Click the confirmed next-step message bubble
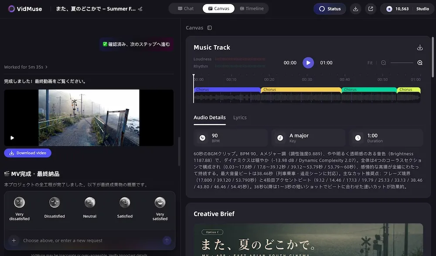 [136, 44]
